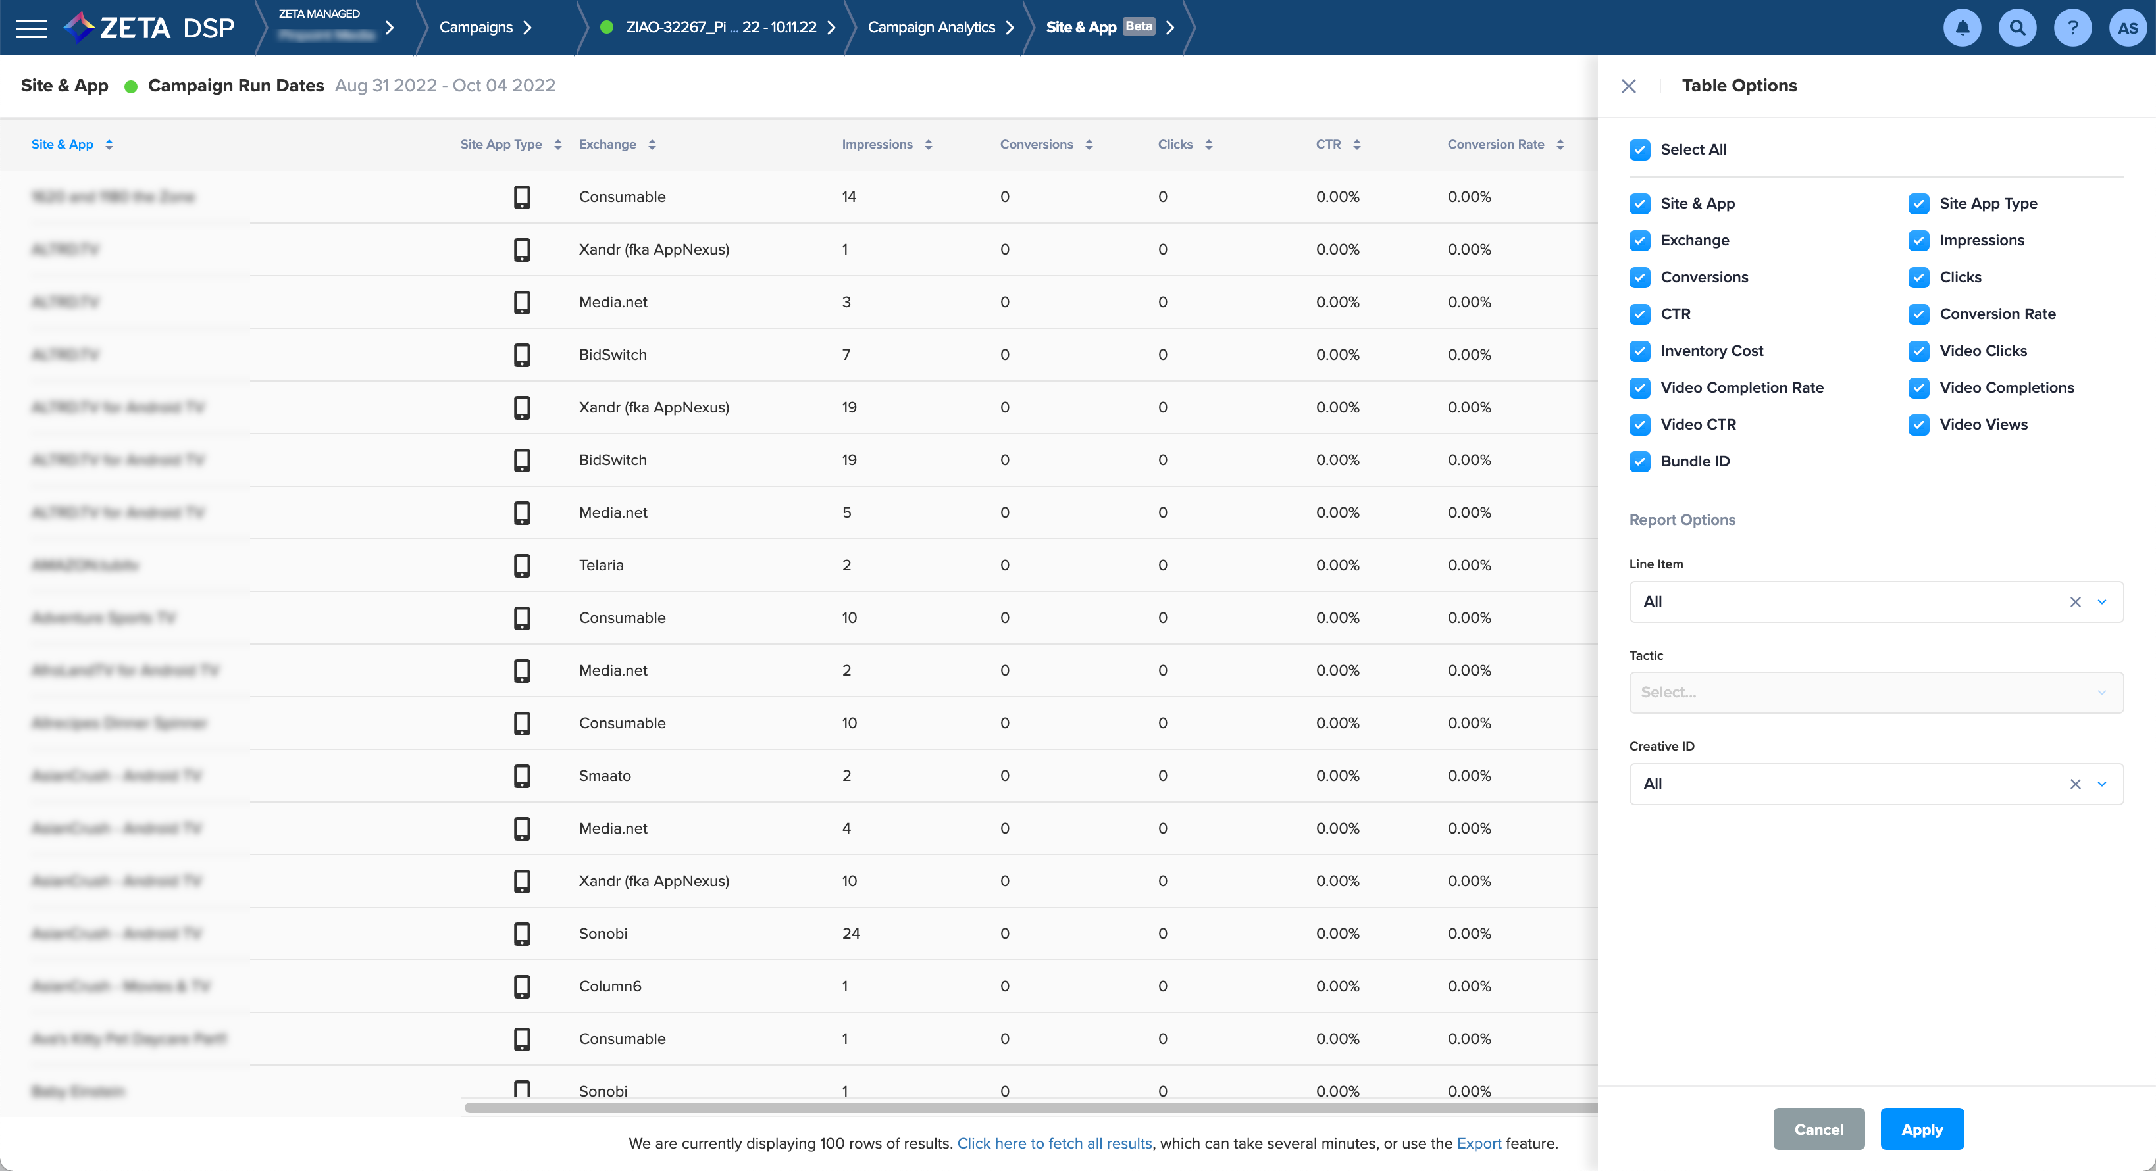Expand the Line Item dropdown
The height and width of the screenshot is (1171, 2156).
[x=2101, y=602]
